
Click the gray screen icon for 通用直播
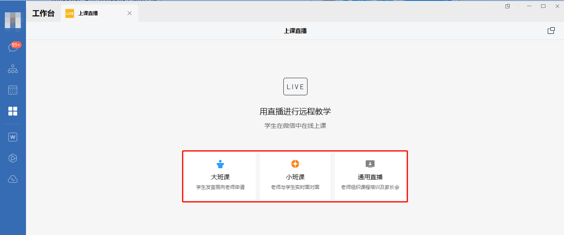[x=370, y=164]
